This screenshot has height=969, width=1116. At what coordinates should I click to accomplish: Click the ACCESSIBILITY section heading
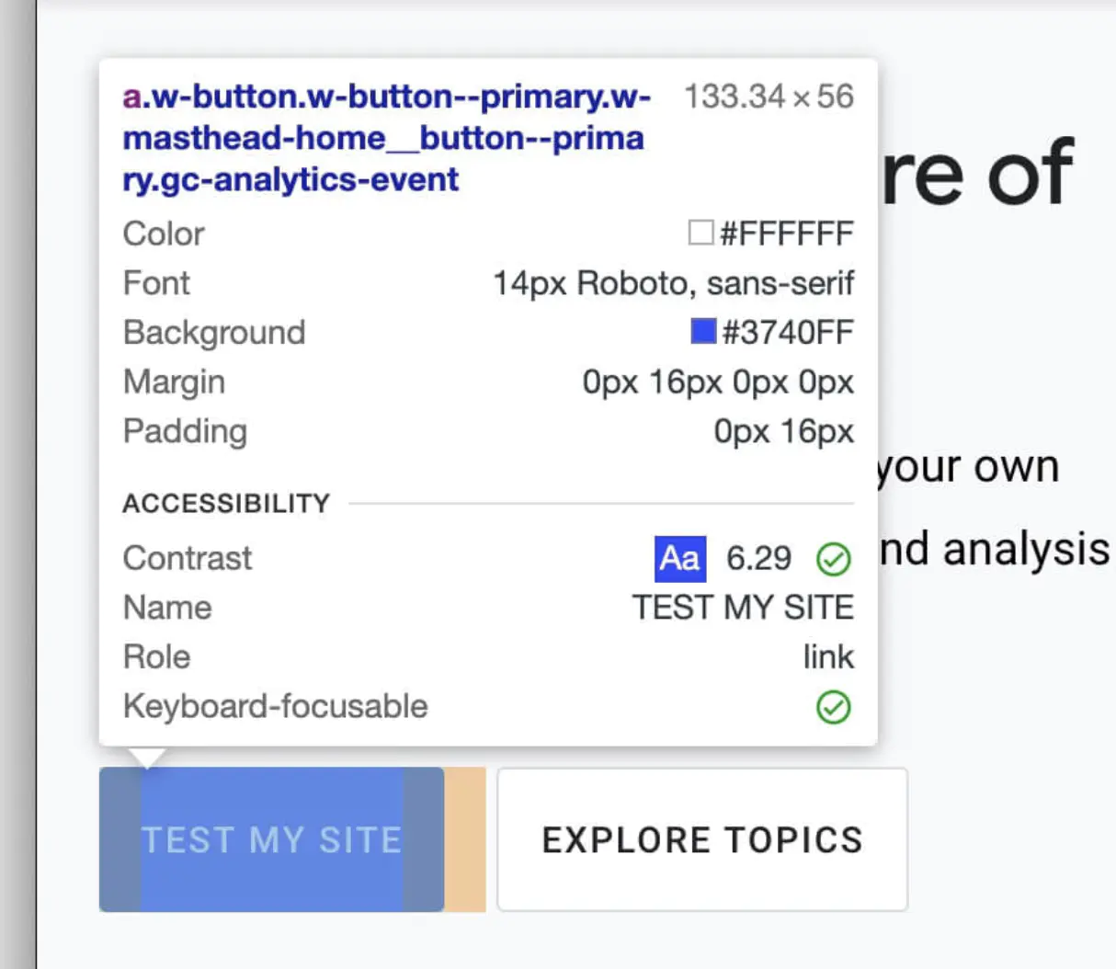click(226, 503)
